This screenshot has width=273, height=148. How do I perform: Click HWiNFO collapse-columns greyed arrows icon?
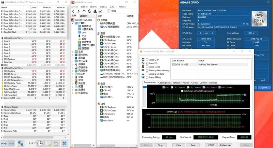12,144
